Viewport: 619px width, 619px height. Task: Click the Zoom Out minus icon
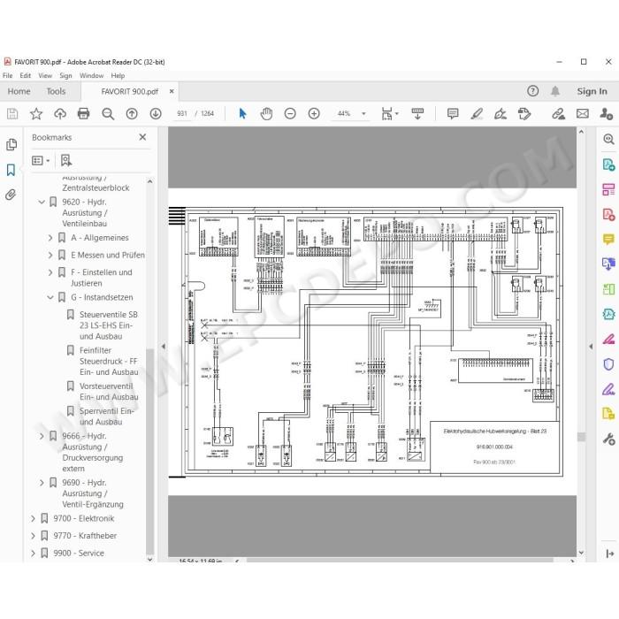tap(290, 114)
